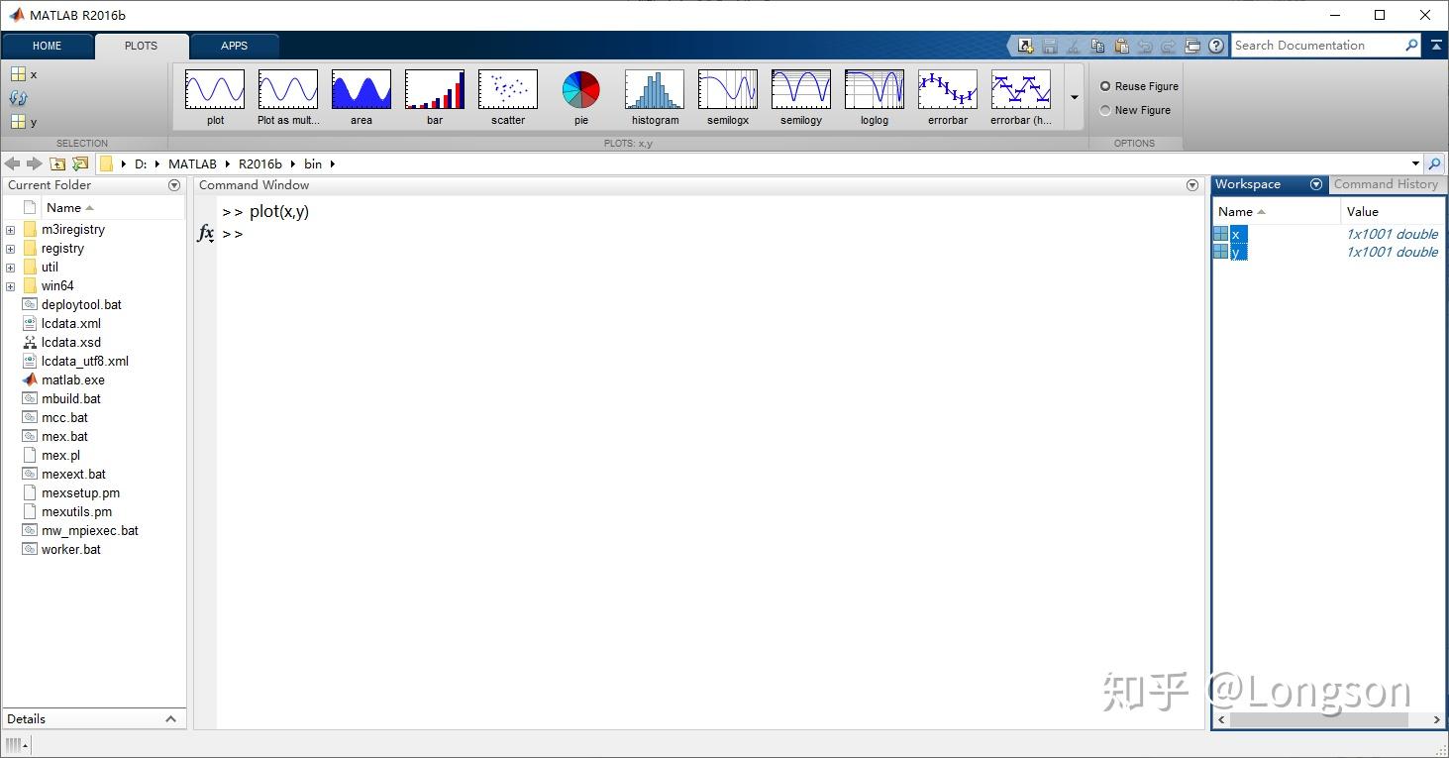The width and height of the screenshot is (1449, 758).
Task: Select the New Figure option
Action: click(1135, 110)
